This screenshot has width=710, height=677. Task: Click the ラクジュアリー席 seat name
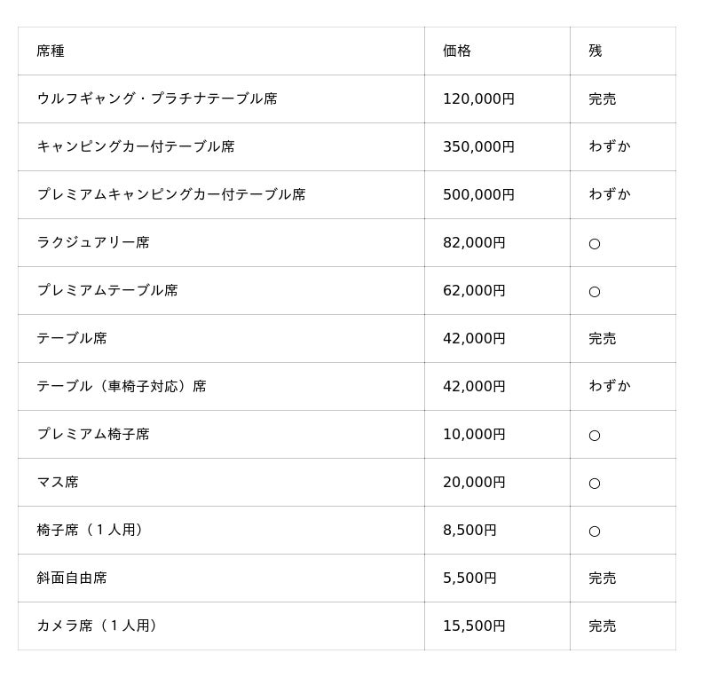tap(93, 243)
